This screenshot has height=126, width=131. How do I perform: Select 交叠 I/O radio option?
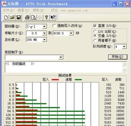[x=95, y=36]
